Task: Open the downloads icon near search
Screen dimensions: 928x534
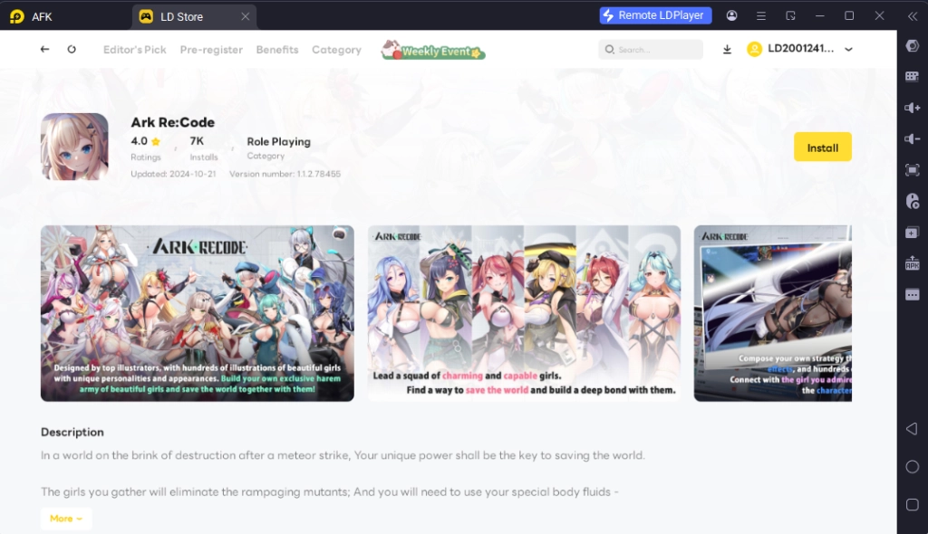Action: click(727, 50)
